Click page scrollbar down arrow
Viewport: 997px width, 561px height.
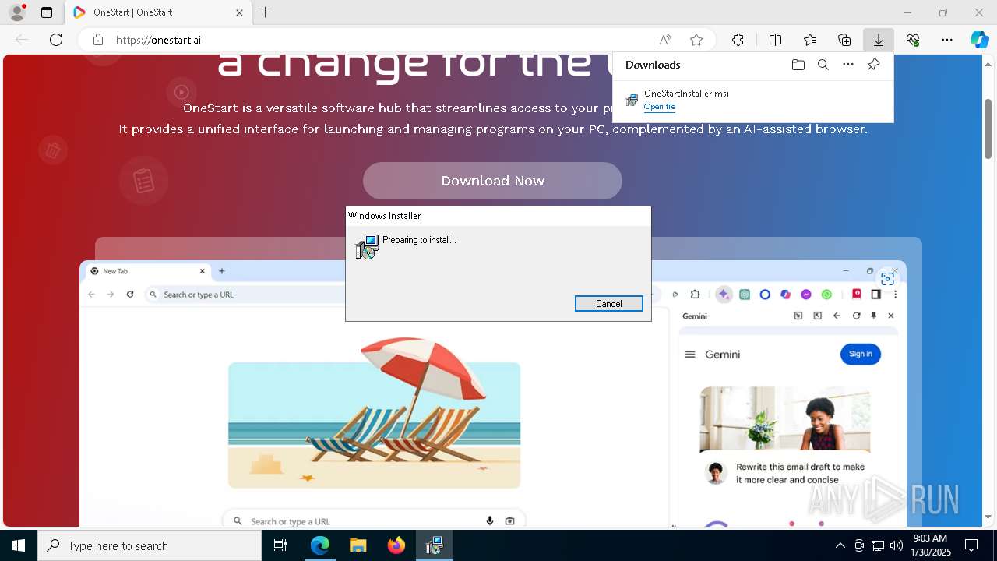point(988,517)
